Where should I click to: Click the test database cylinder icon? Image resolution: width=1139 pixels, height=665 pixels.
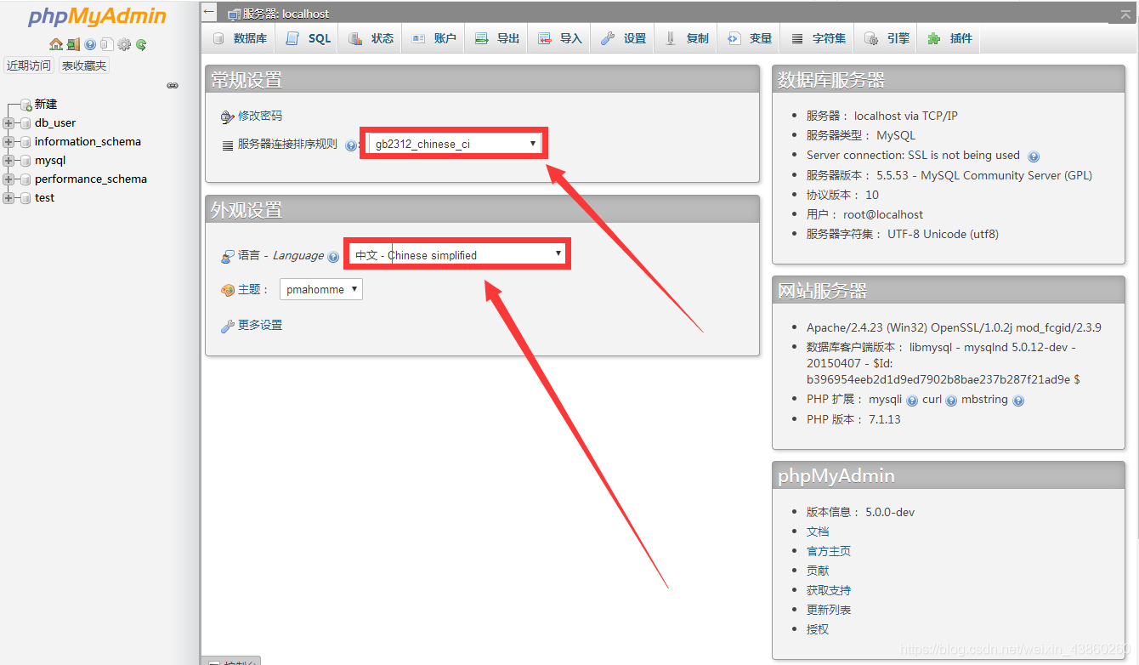26,198
